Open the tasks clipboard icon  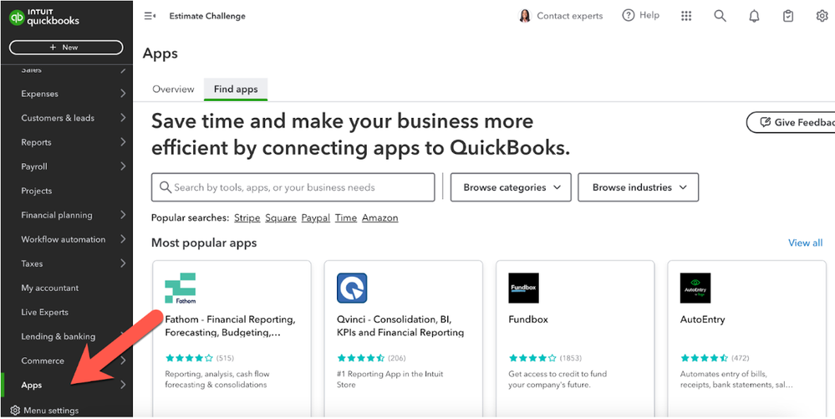pyautogui.click(x=788, y=16)
